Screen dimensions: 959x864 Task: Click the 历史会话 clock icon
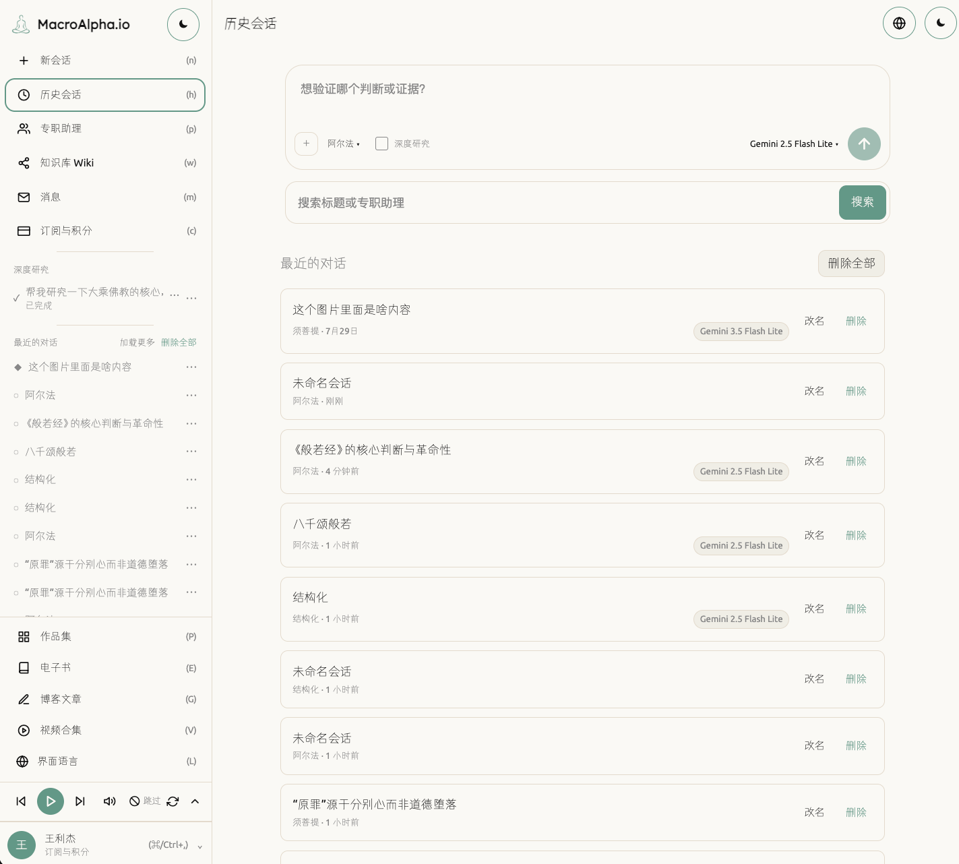[x=24, y=95]
